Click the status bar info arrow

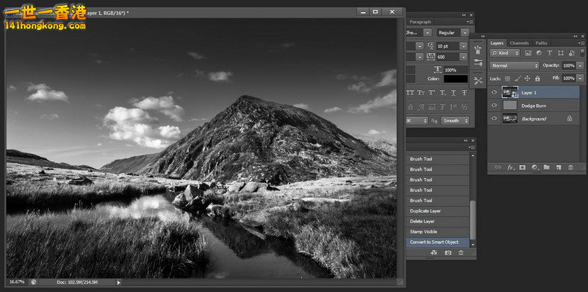[119, 282]
